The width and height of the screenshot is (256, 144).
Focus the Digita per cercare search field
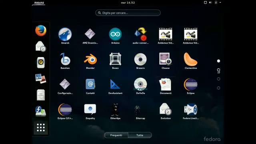pos(128,13)
